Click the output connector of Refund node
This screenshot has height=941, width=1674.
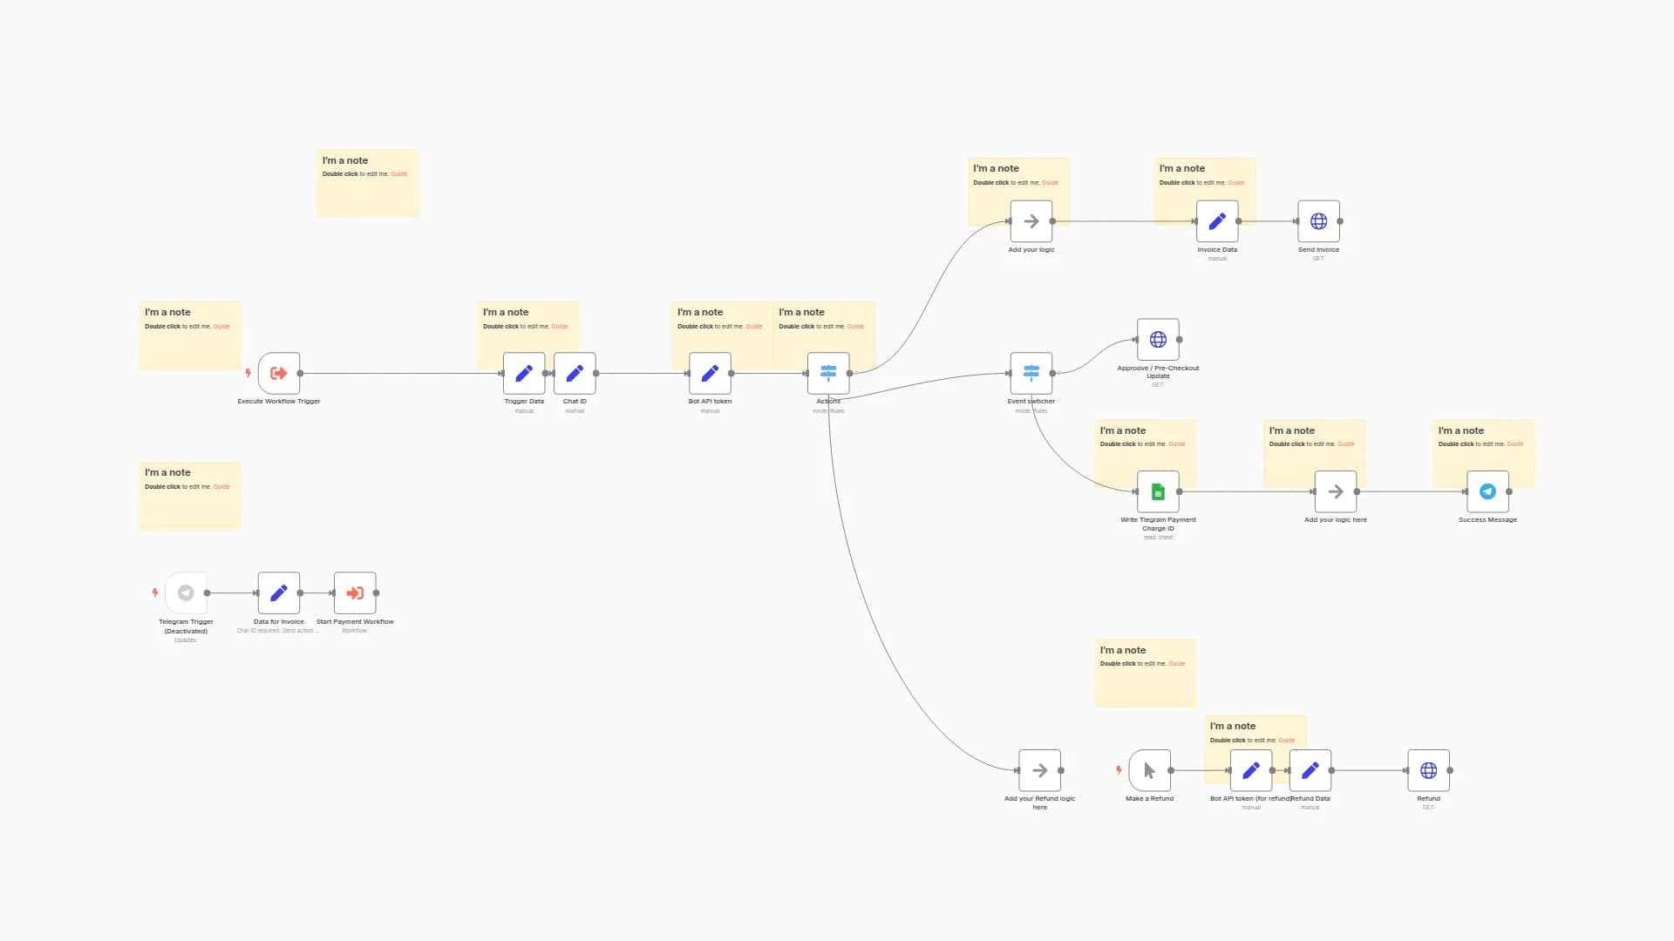click(x=1450, y=770)
